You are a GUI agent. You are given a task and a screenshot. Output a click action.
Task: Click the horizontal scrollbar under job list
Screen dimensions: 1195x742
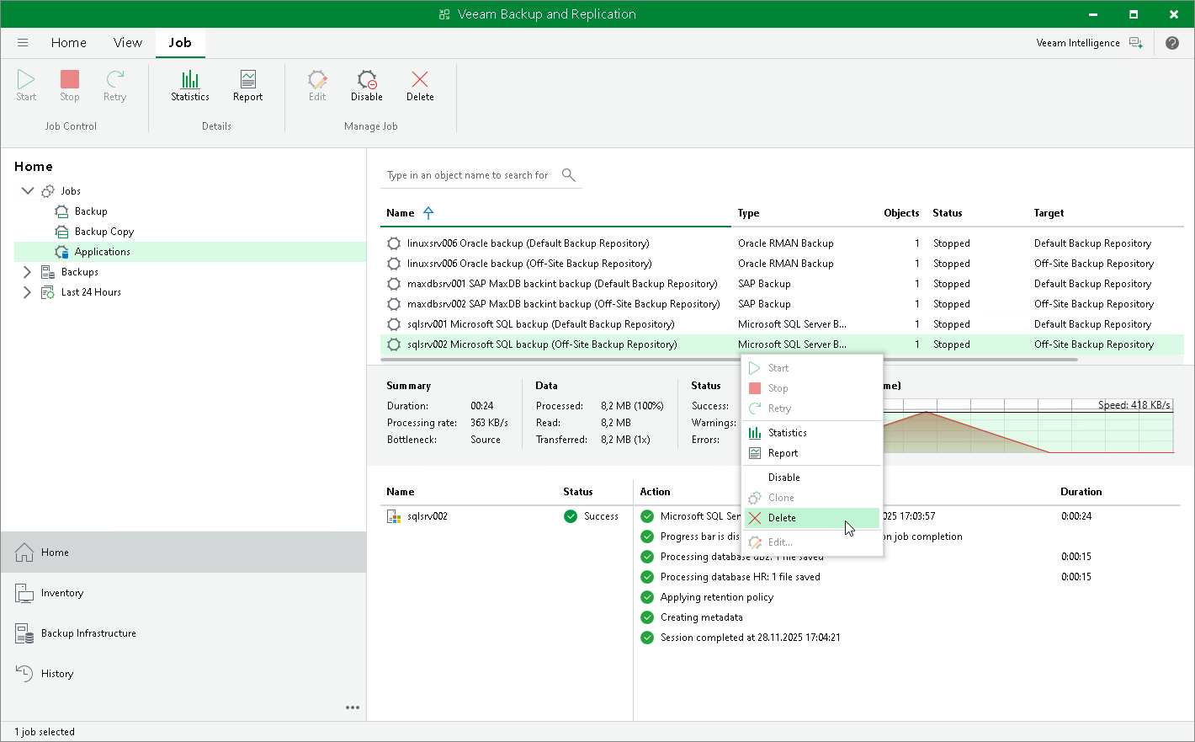pyautogui.click(x=729, y=360)
